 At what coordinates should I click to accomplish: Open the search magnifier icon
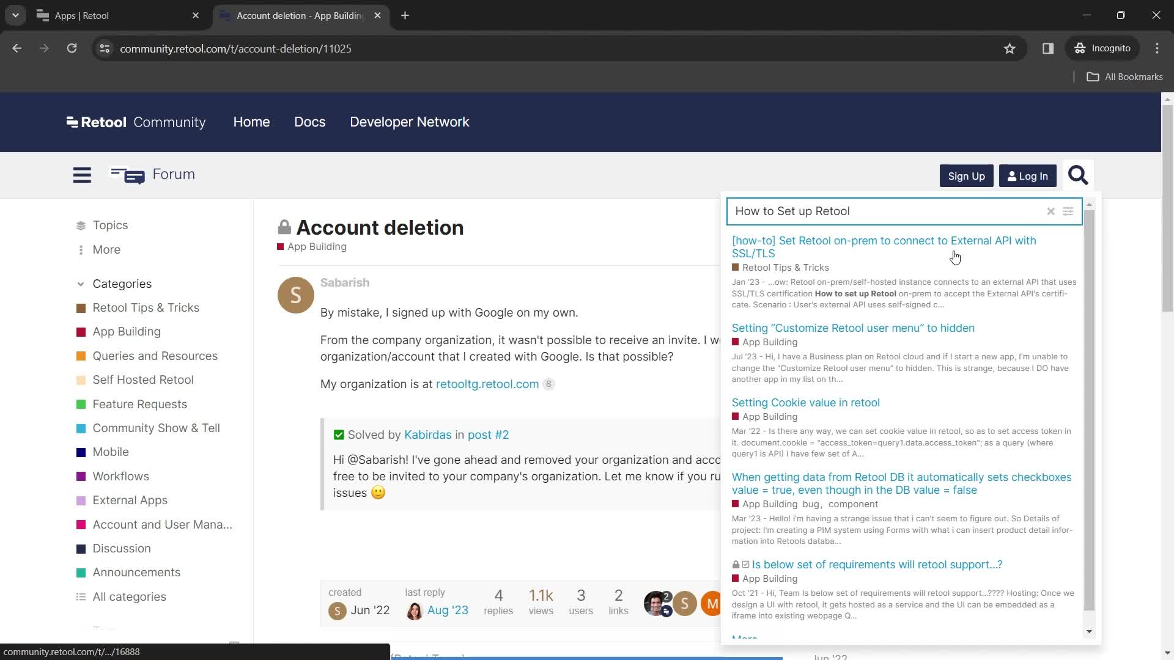point(1077,176)
